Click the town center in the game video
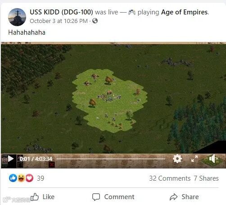The width and height of the screenshot is (226, 205). 110,96
